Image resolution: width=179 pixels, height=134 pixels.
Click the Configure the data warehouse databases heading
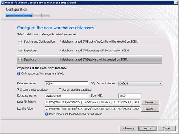pyautogui.click(x=55, y=28)
